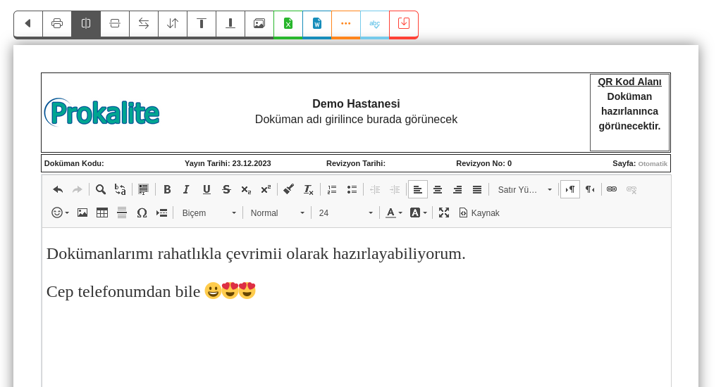
Task: Toggle underline formatting
Action: (x=207, y=189)
